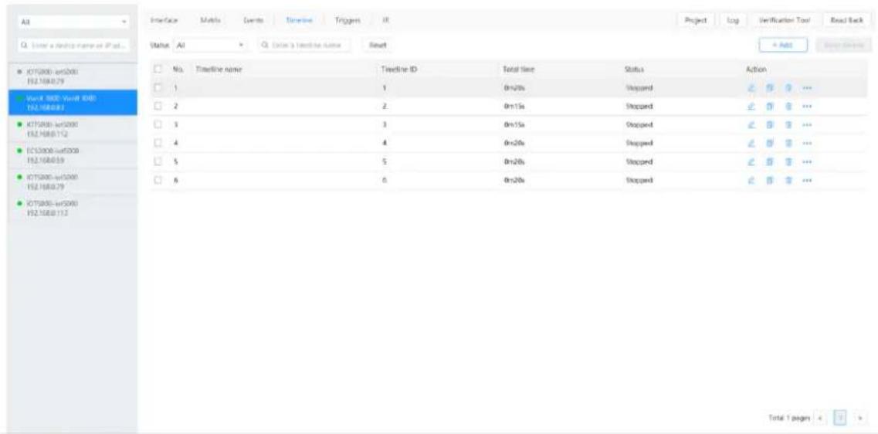
Task: Delete timeline 2 with the trash icon
Action: click(788, 107)
